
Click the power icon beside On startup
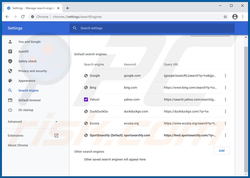(x=10, y=110)
